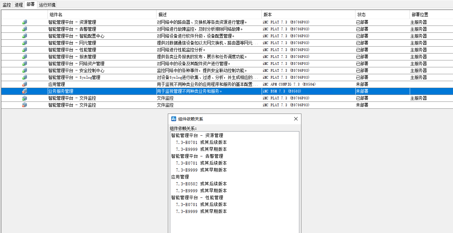Click the undeployed red icon beside 应用管理
453x233 pixels.
coord(25,84)
